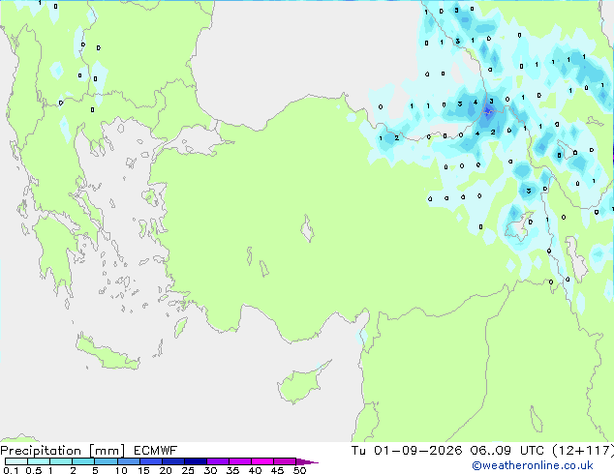Screen dimensions: 614x474
Task: Click the legend arrow tip above 50 mm
Action: (307, 461)
